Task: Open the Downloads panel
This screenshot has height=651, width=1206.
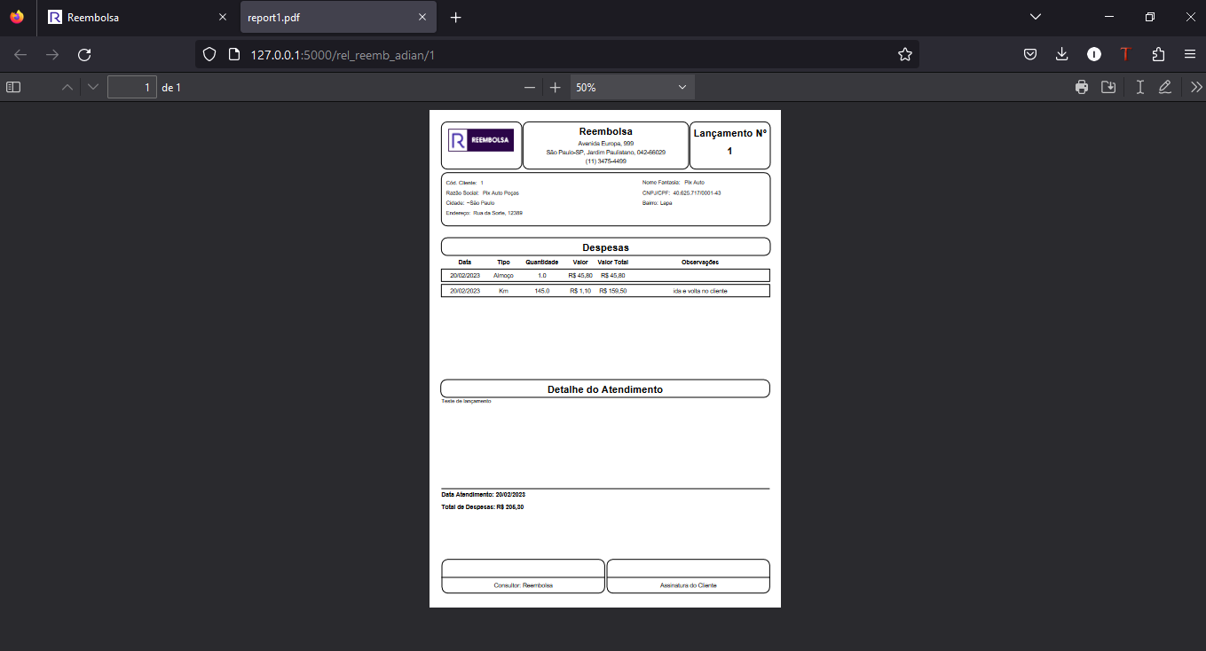Action: click(1061, 54)
